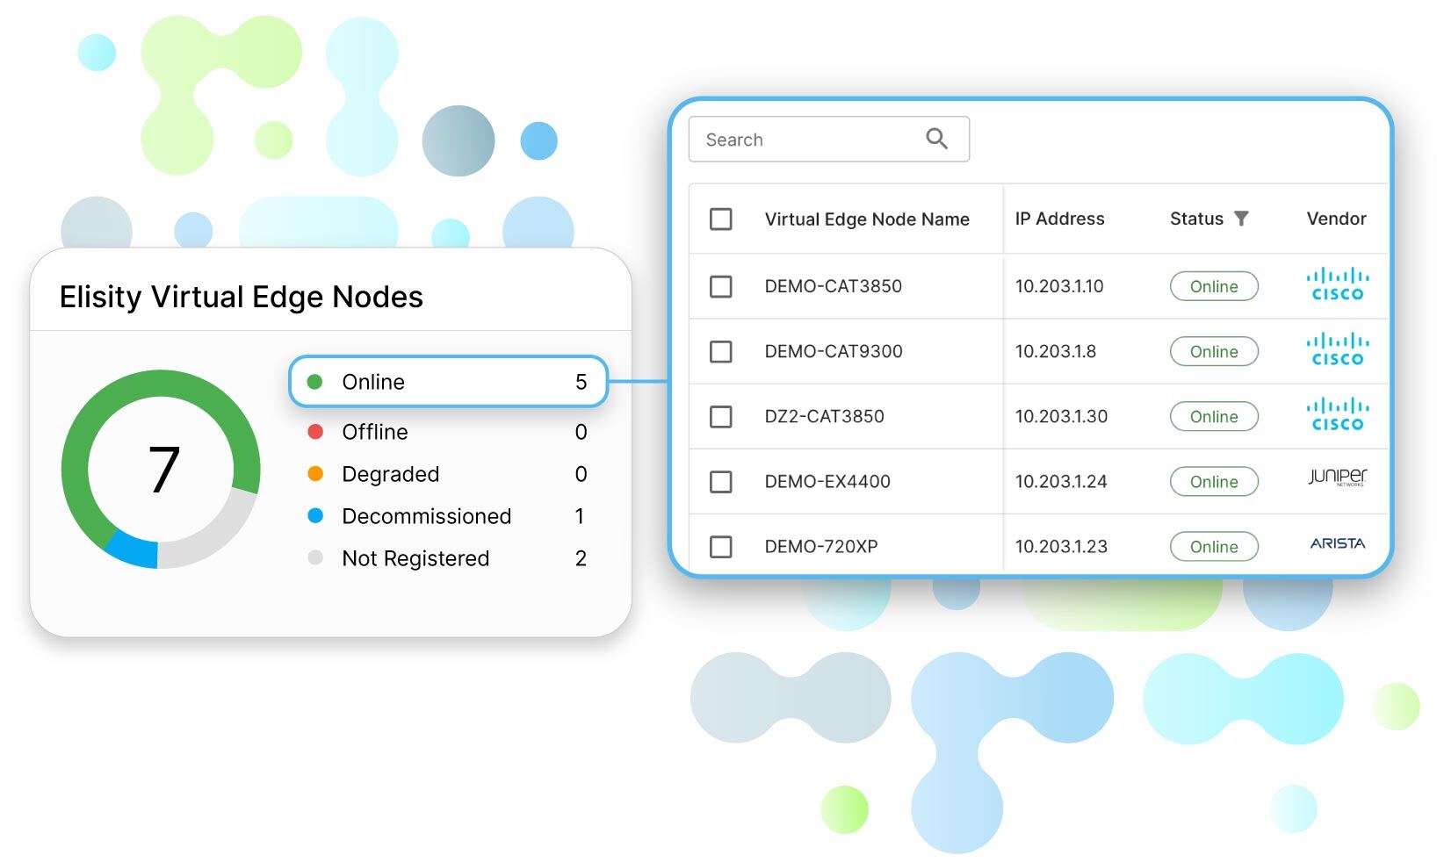Click the Cisco logo next to DEMO-CAT9300
Screen dimensions: 1437x862
click(x=1337, y=350)
